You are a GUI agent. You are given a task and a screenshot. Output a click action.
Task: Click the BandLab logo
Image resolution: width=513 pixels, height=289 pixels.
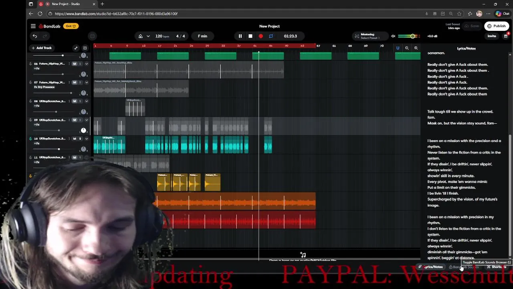50,26
